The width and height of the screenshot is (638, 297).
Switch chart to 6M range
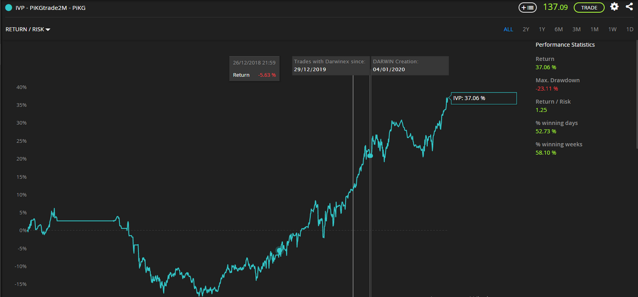pyautogui.click(x=558, y=30)
